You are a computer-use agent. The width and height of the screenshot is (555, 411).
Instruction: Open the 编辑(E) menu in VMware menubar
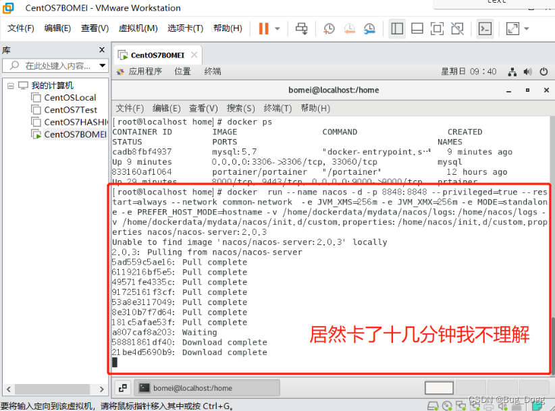tap(57, 28)
